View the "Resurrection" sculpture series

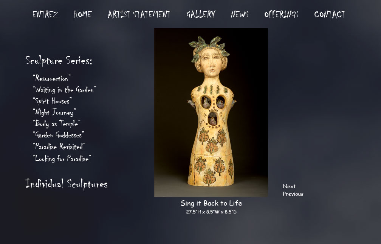pyautogui.click(x=52, y=78)
